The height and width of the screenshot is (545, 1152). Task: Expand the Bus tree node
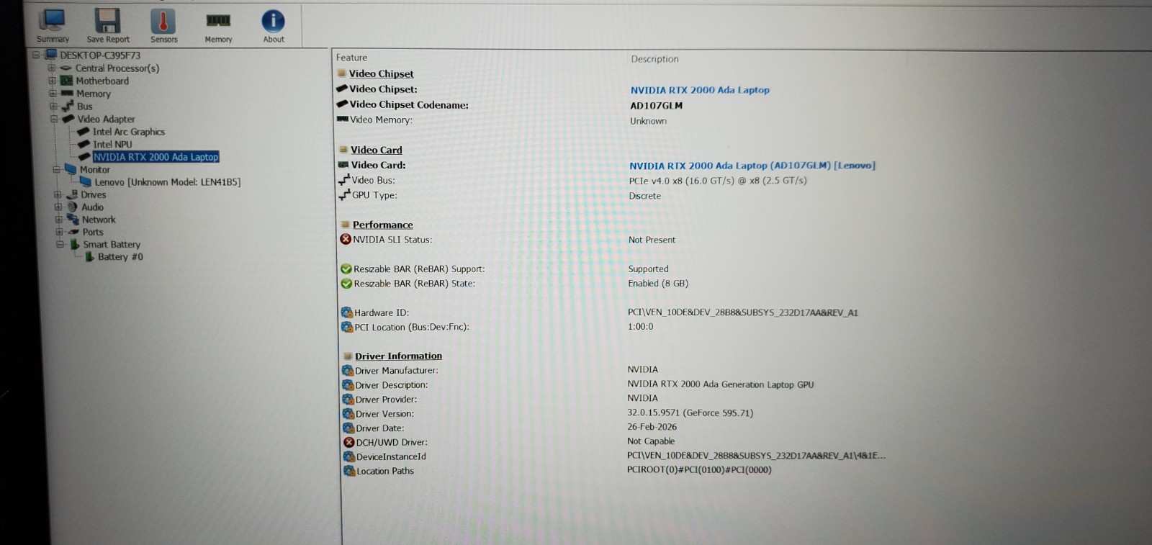tap(53, 106)
